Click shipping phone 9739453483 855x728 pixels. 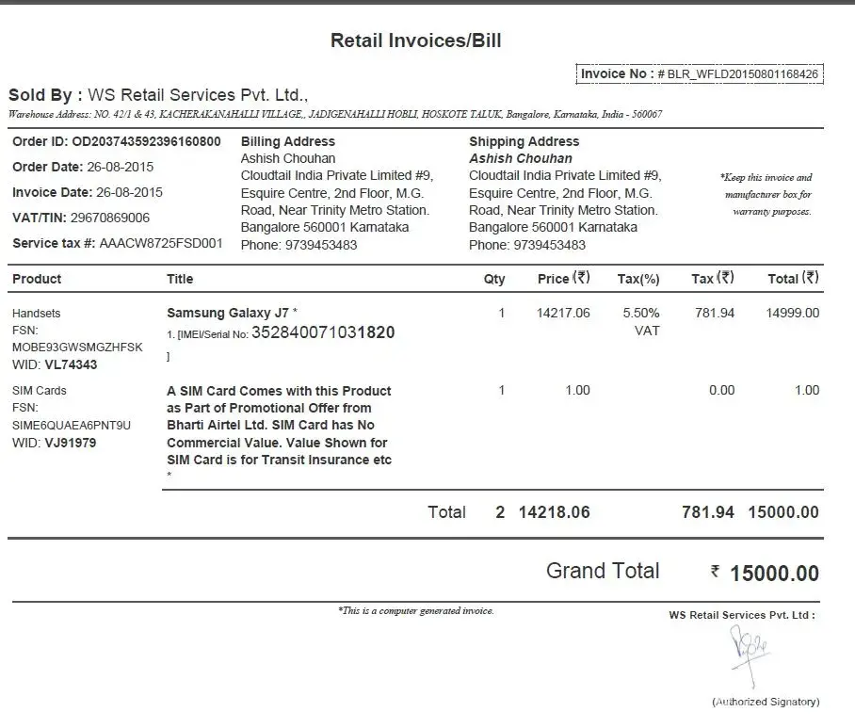(549, 246)
